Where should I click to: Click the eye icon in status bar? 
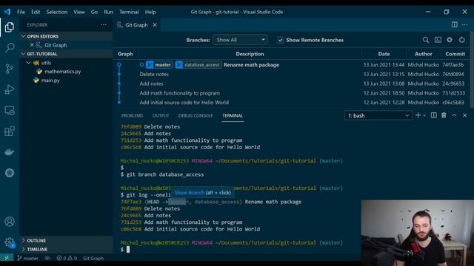(x=47, y=258)
